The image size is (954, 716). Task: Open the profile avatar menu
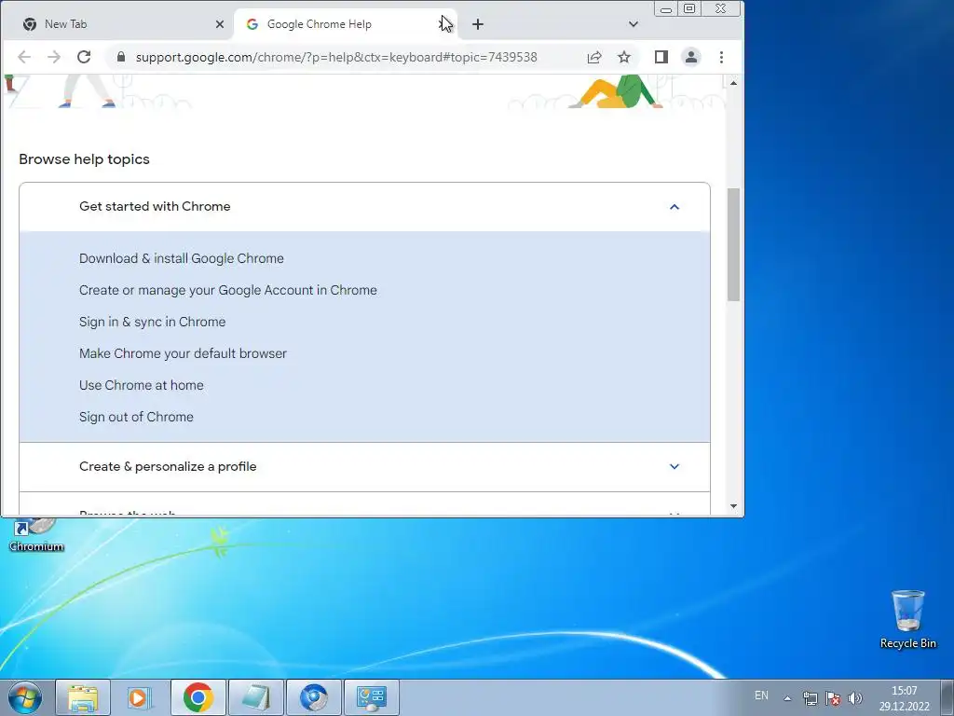point(691,57)
